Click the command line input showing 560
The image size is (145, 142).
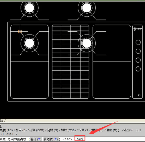pos(80,139)
